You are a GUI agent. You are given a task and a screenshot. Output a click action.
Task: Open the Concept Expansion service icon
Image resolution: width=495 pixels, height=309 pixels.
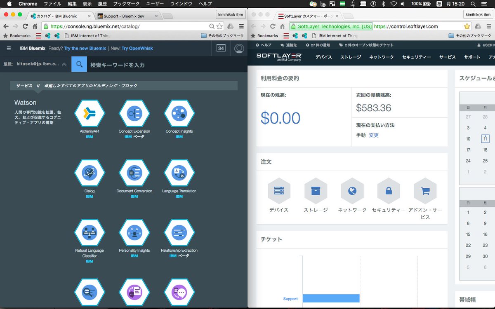coord(134,112)
